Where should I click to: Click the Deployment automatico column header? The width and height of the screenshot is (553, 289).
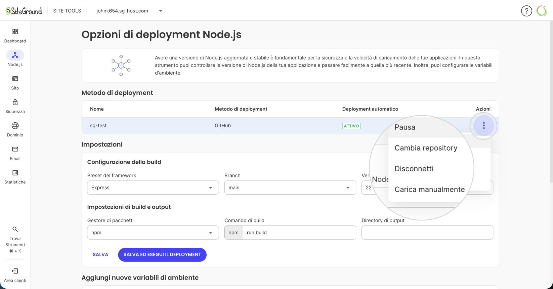coord(370,109)
